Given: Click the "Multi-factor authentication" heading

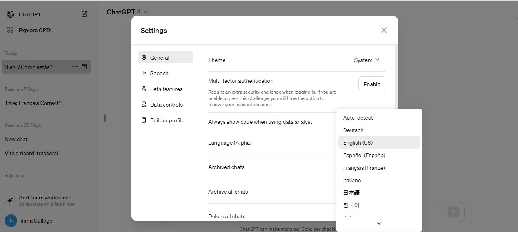Looking at the screenshot, I should tap(241, 81).
